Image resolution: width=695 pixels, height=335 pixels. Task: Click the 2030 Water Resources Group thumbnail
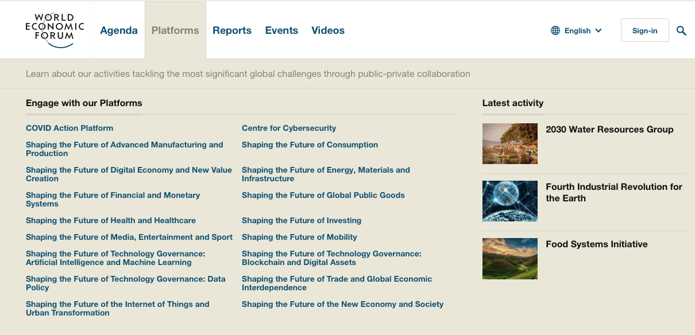tap(510, 144)
